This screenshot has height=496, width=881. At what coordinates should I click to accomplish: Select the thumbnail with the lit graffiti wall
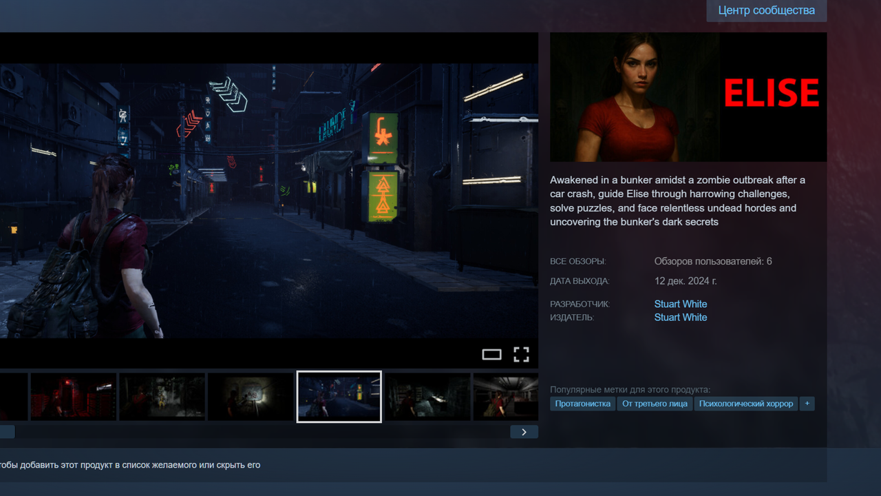(251, 397)
